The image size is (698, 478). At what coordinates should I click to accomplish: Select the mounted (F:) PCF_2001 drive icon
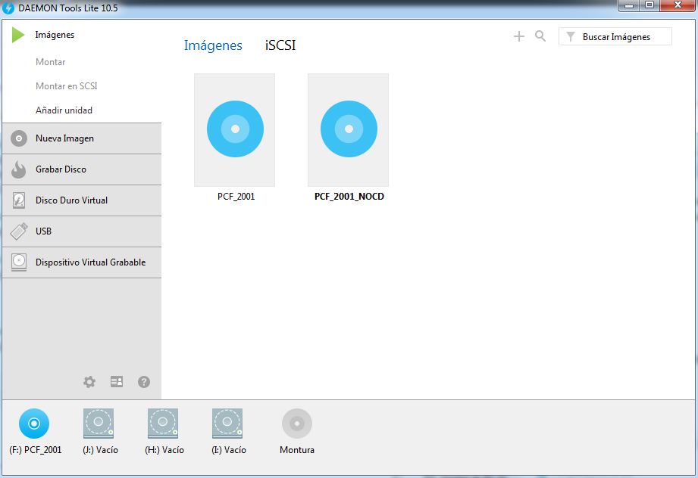[34, 424]
